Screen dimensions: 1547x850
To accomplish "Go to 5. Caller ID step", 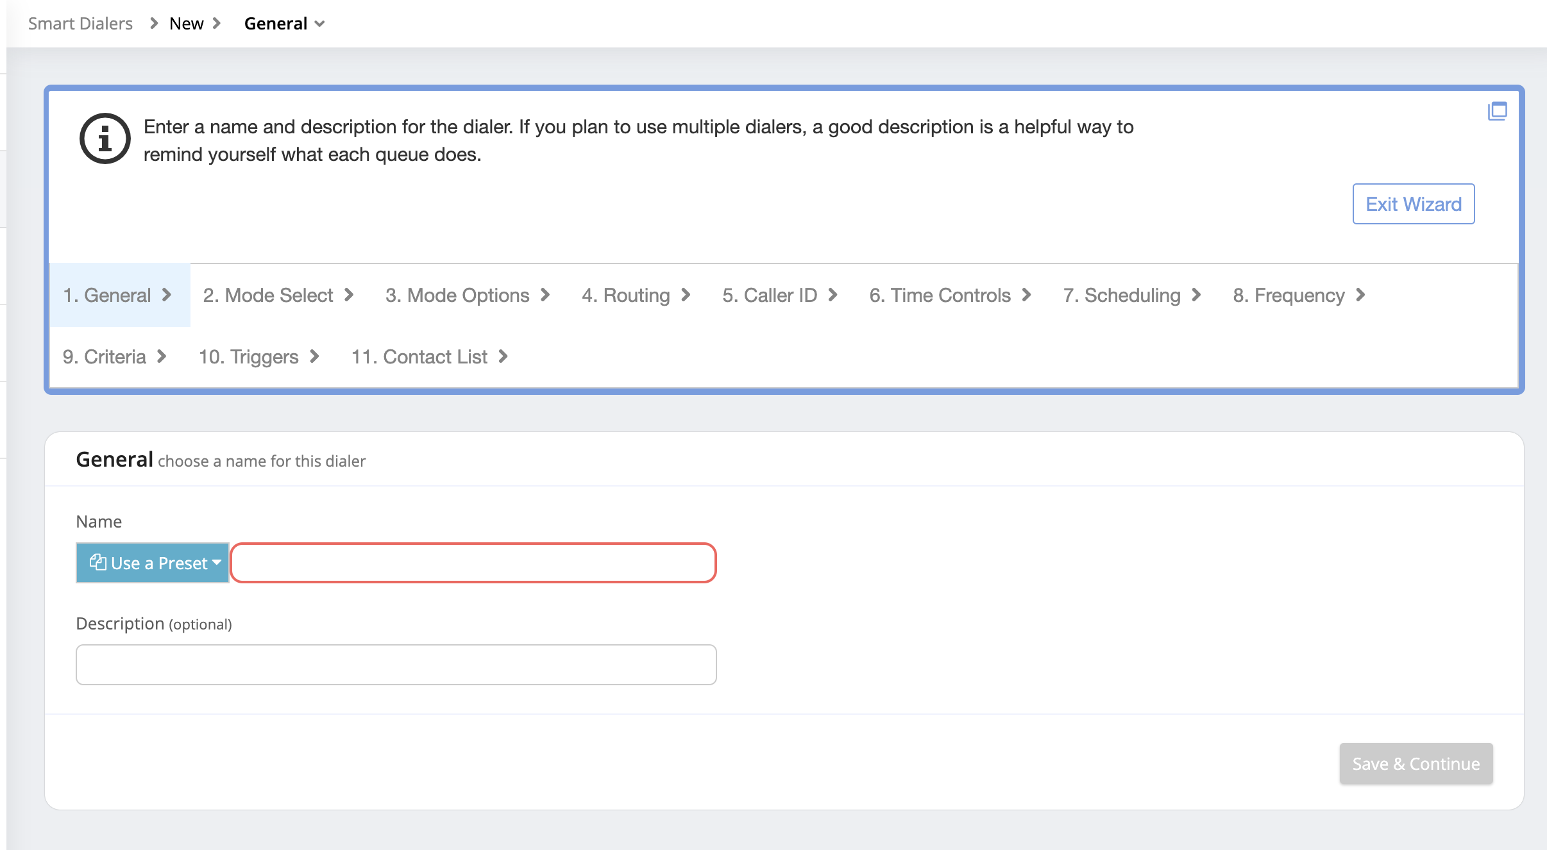I will (x=780, y=295).
